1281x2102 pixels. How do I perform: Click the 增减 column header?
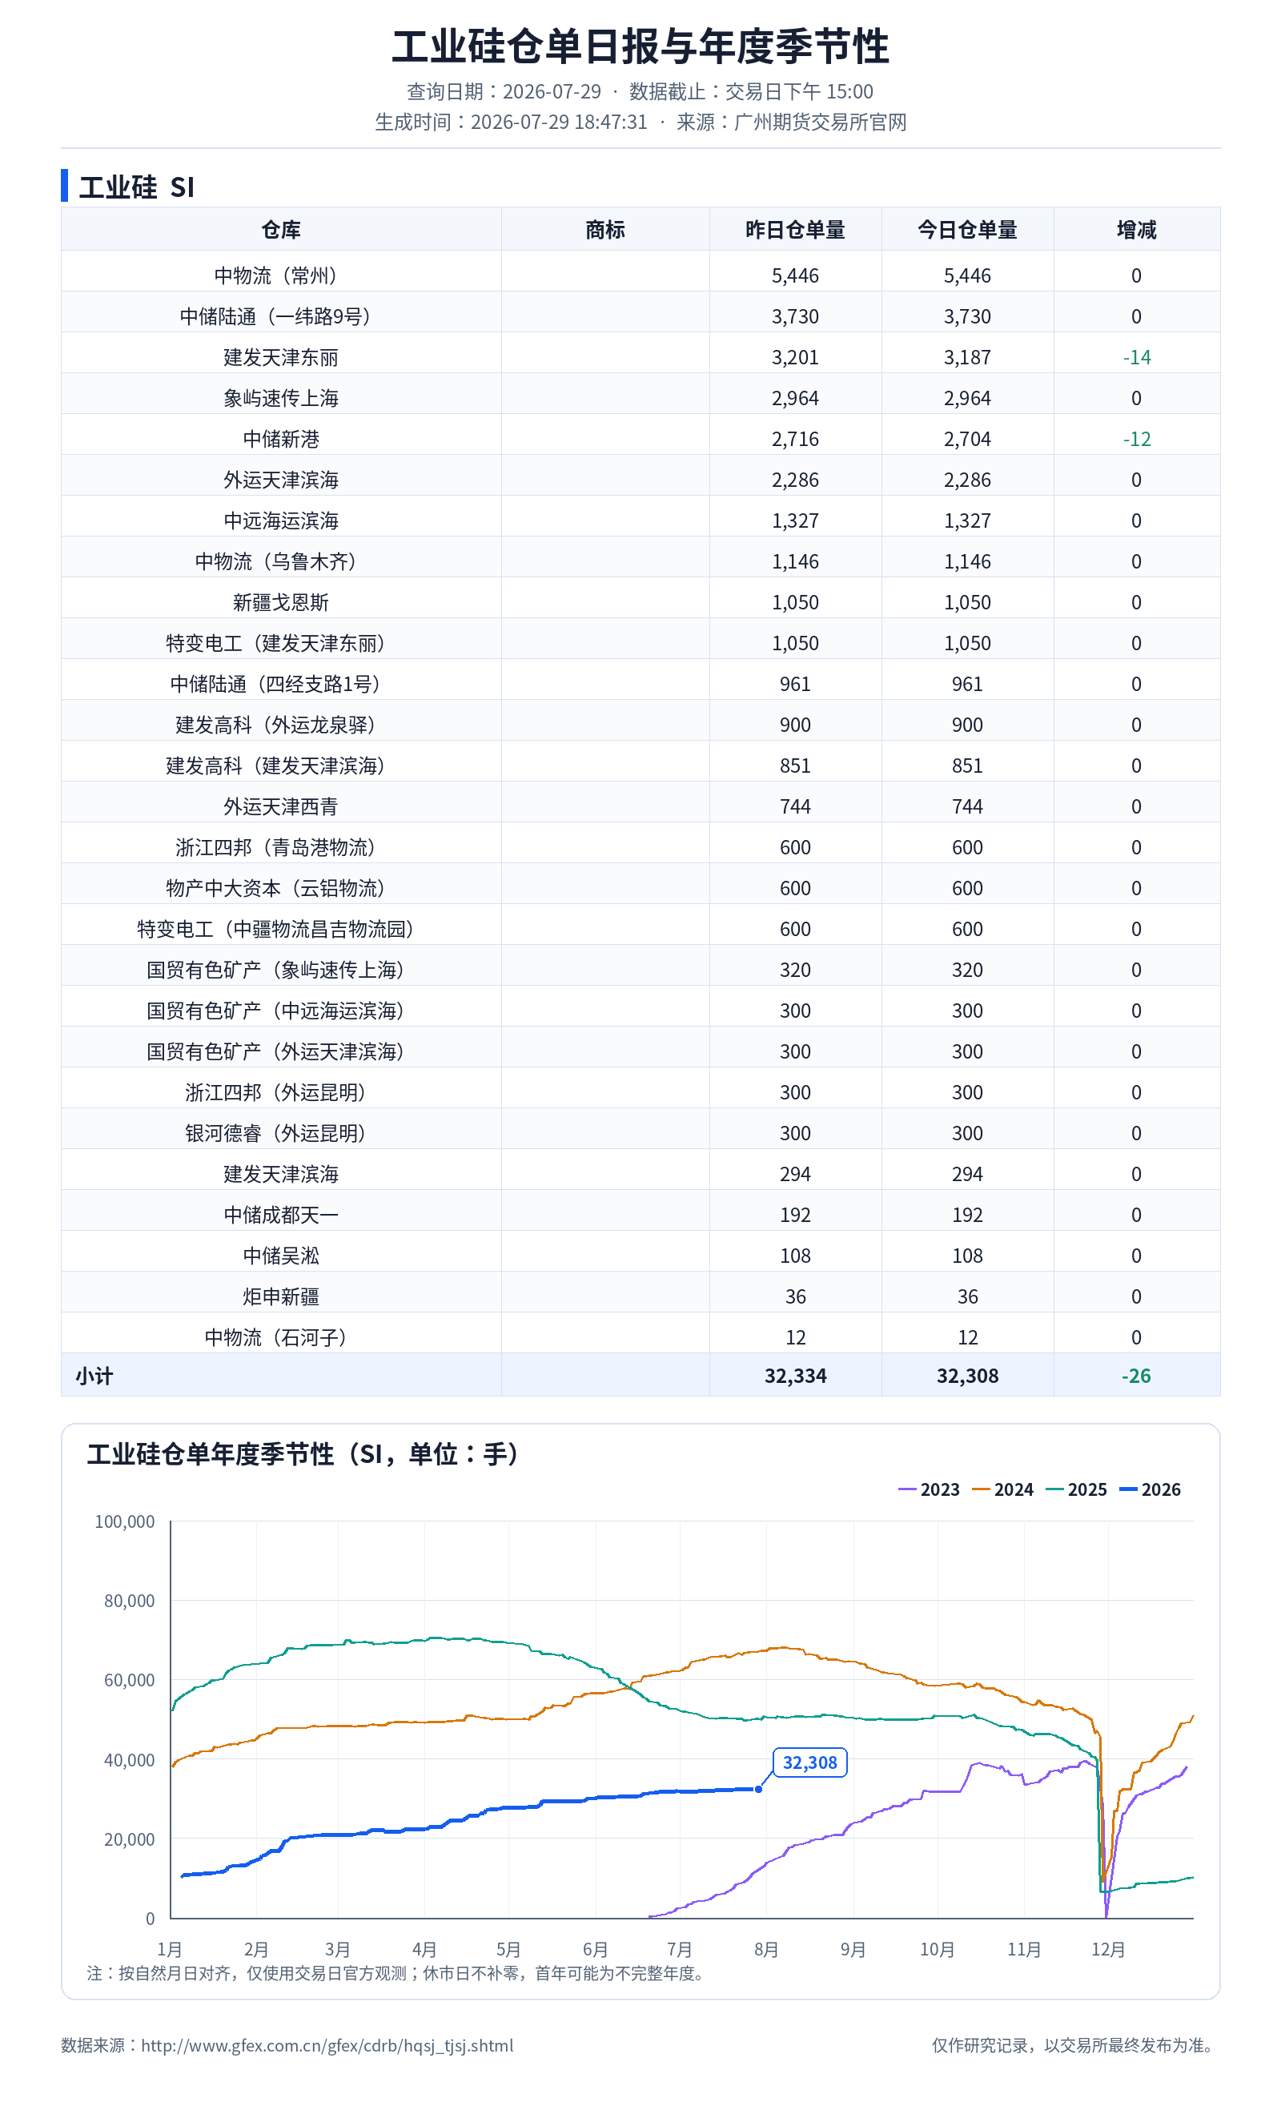[1136, 230]
